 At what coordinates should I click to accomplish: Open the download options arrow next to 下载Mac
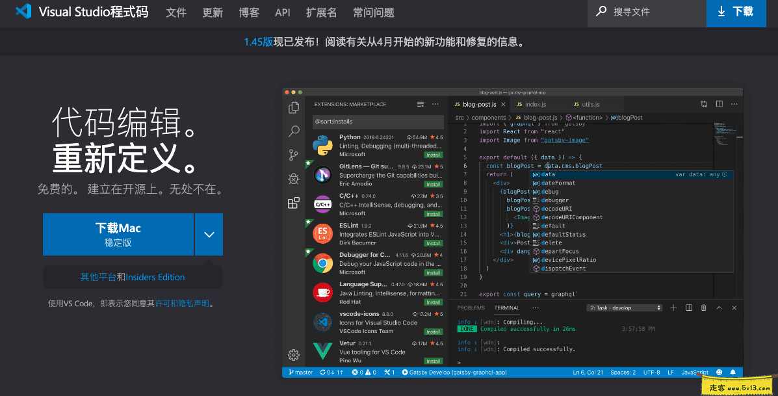pos(209,234)
